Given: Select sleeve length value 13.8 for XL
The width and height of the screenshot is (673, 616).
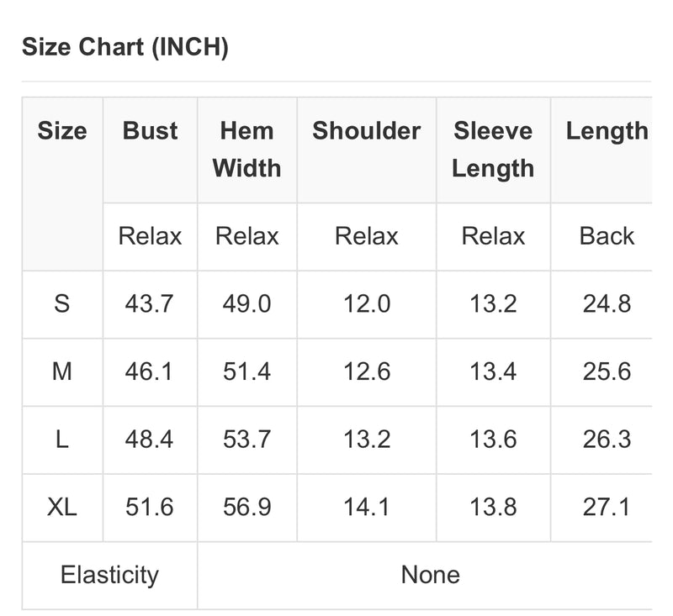Looking at the screenshot, I should click(x=493, y=507).
